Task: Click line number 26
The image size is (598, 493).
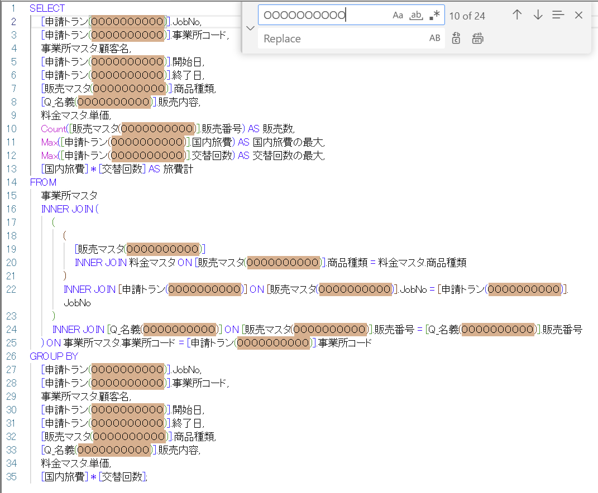Action: click(x=11, y=356)
